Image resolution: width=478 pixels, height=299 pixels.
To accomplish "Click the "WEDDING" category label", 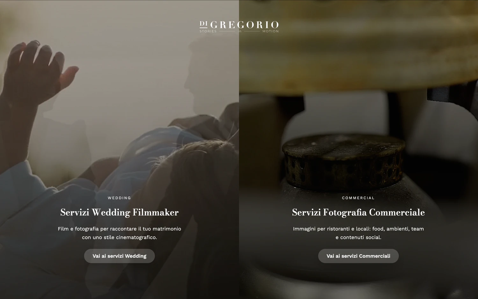I will 119,198.
